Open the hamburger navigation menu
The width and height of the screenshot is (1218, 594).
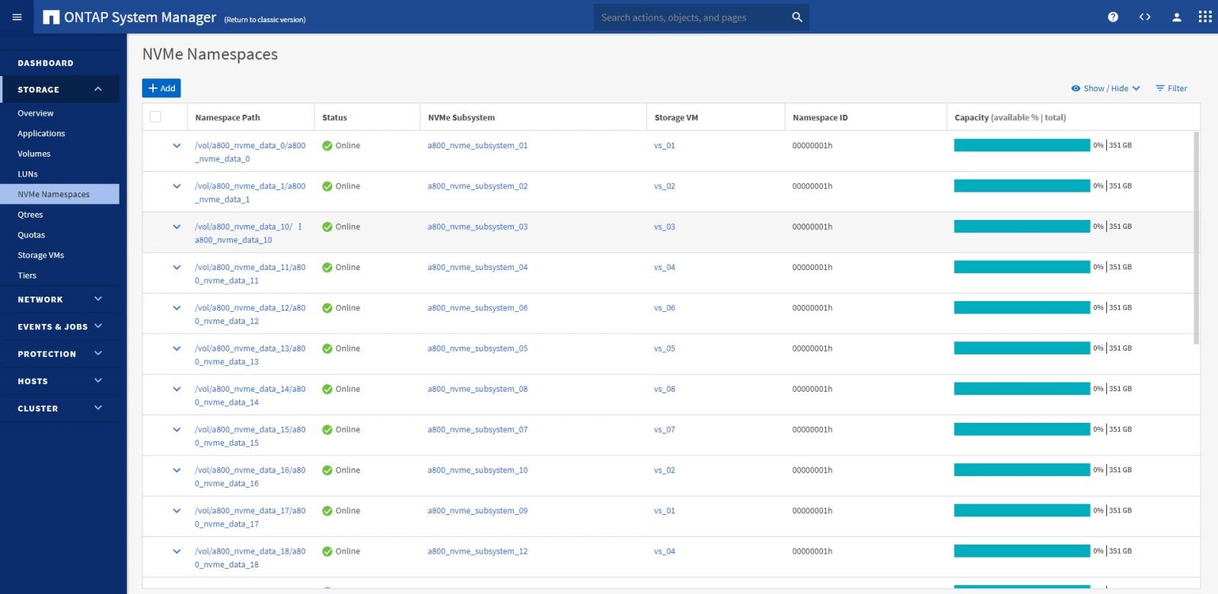[x=17, y=17]
